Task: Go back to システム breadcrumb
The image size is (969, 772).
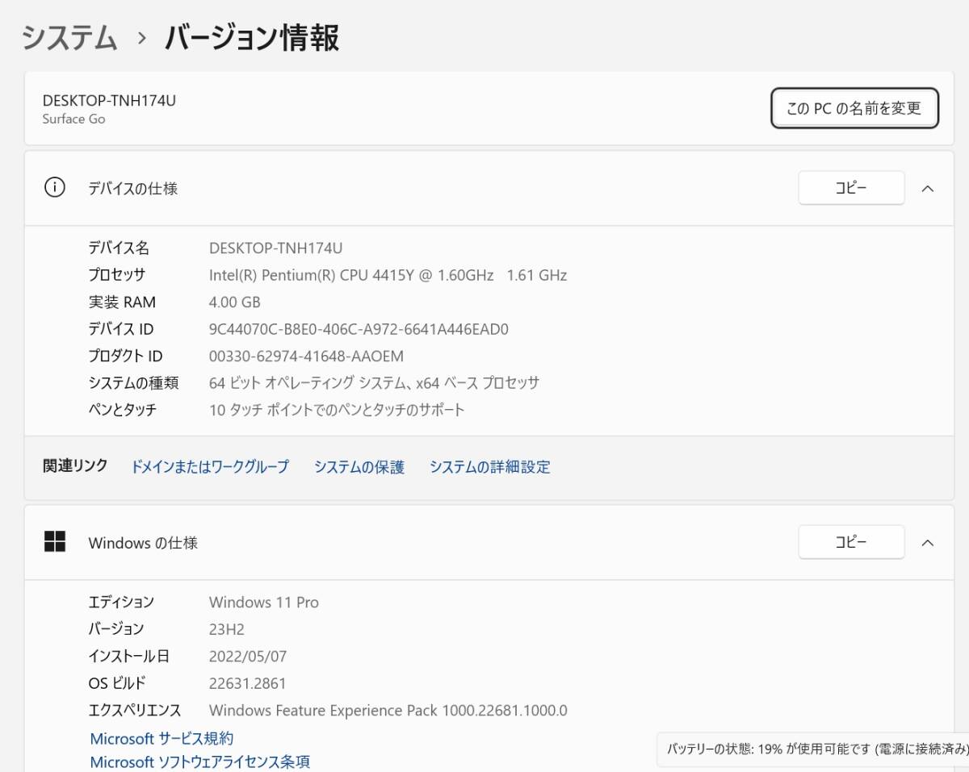Action: click(69, 38)
